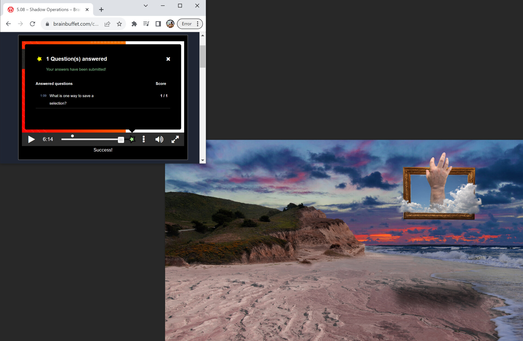Open the Chrome profile avatar
Screen dimensions: 523x341
click(170, 24)
